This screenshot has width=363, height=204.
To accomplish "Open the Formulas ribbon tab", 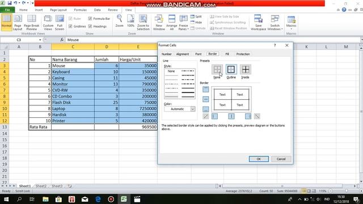I will click(x=81, y=10).
